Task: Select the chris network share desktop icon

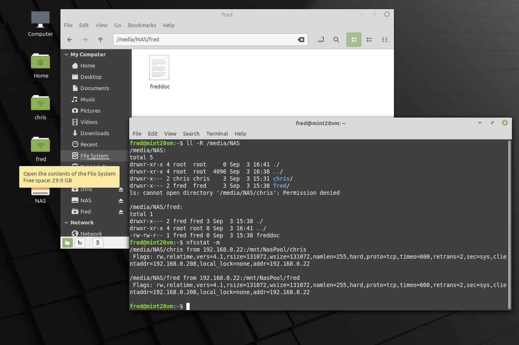Action: tap(40, 107)
